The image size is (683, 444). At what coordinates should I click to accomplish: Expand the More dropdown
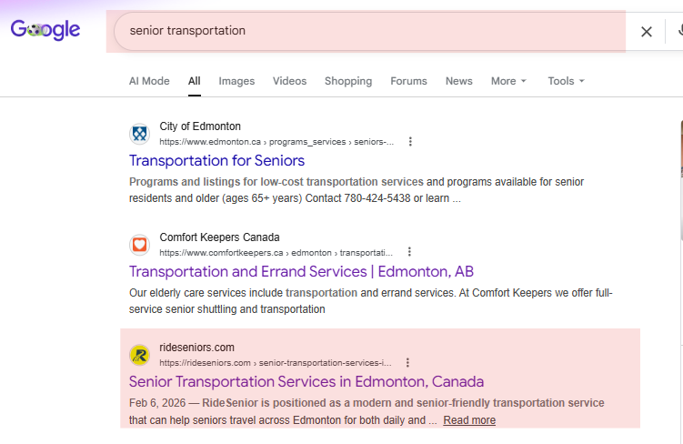508,81
